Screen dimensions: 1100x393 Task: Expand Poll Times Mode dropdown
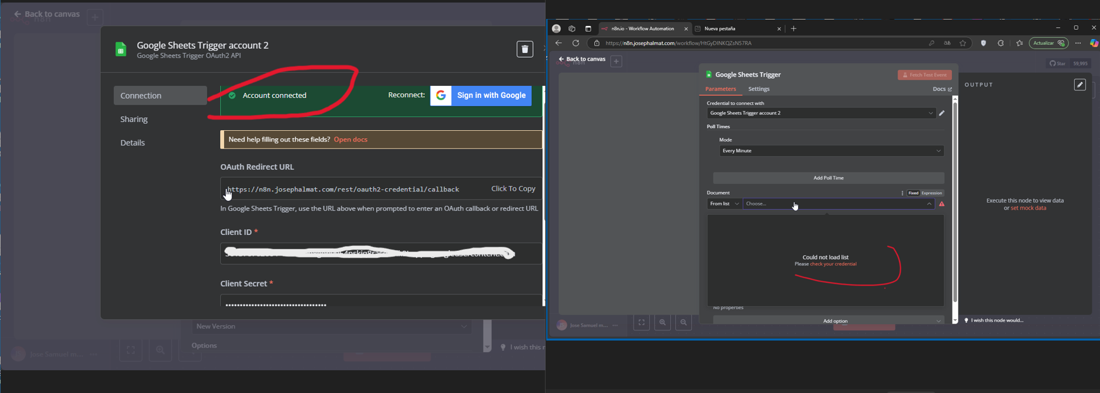[x=832, y=151]
